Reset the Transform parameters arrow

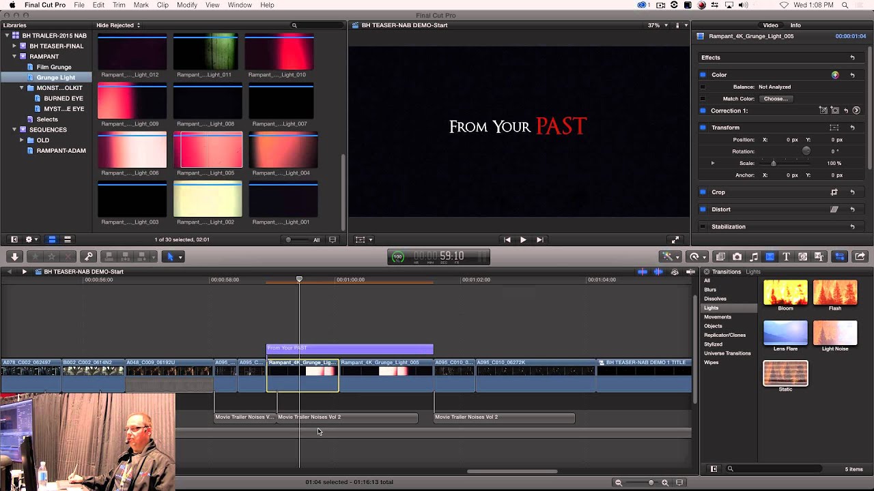tap(852, 128)
